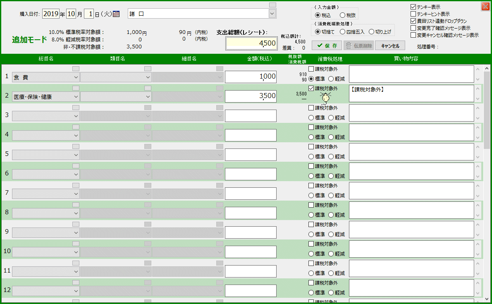The height and width of the screenshot is (304, 492).
Task: Click the 保存 save button
Action: pos(327,45)
